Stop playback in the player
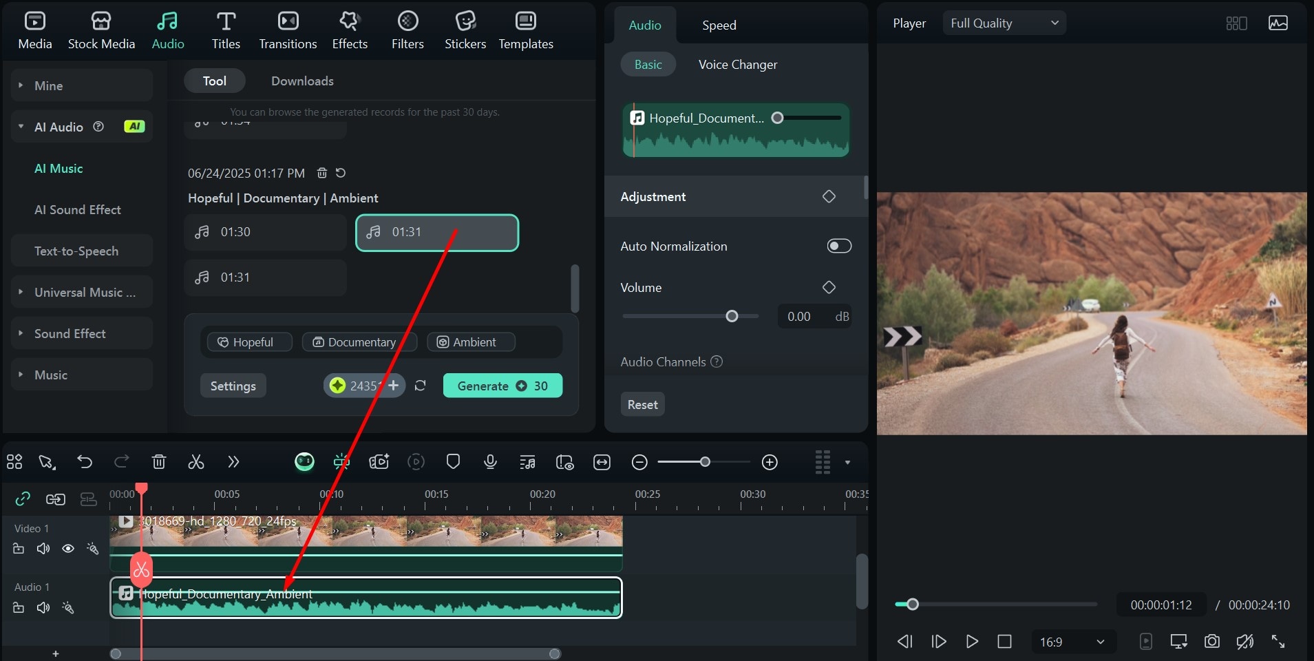1314x661 pixels. point(1004,642)
